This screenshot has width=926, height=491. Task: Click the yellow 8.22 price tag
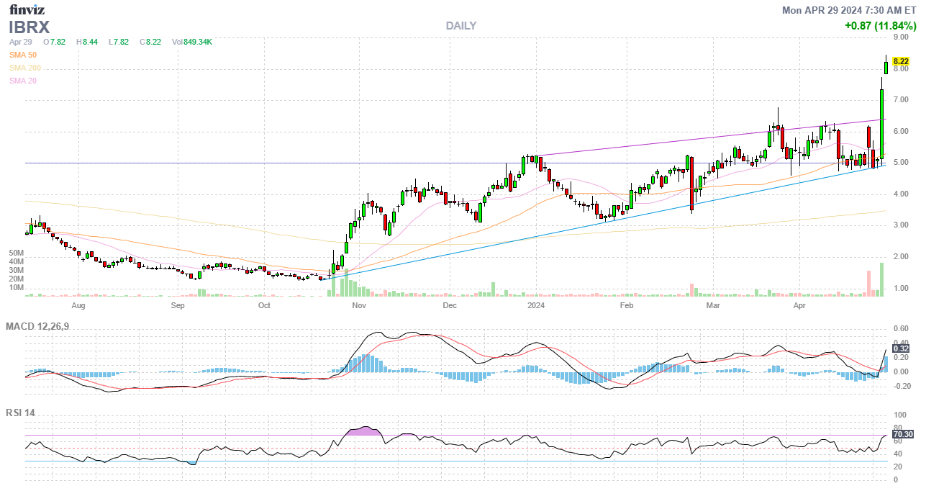tap(901, 62)
